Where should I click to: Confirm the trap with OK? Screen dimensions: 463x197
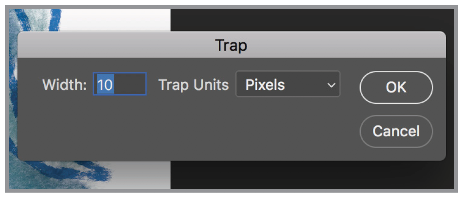click(x=396, y=87)
